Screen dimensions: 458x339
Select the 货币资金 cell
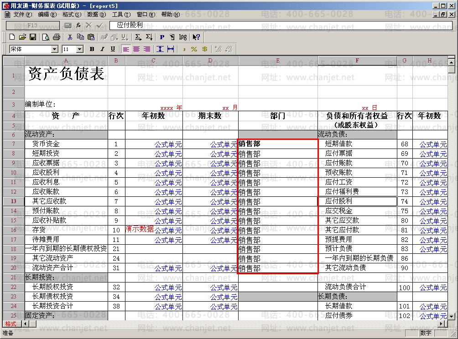tap(66, 144)
